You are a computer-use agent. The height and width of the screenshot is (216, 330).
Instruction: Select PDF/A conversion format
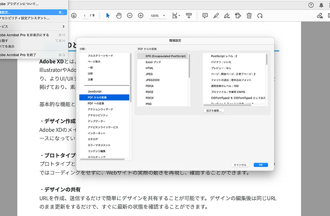click(x=163, y=86)
